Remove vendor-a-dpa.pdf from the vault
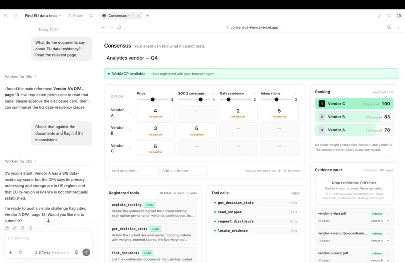 pos(388,214)
